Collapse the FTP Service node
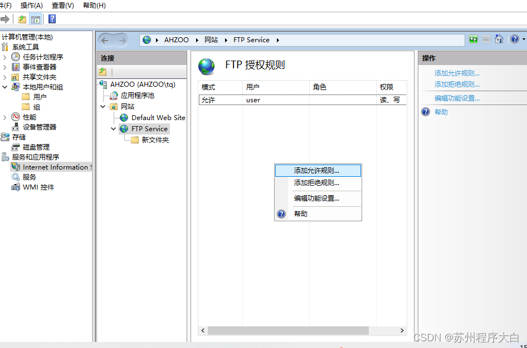527x348 pixels. click(x=113, y=129)
